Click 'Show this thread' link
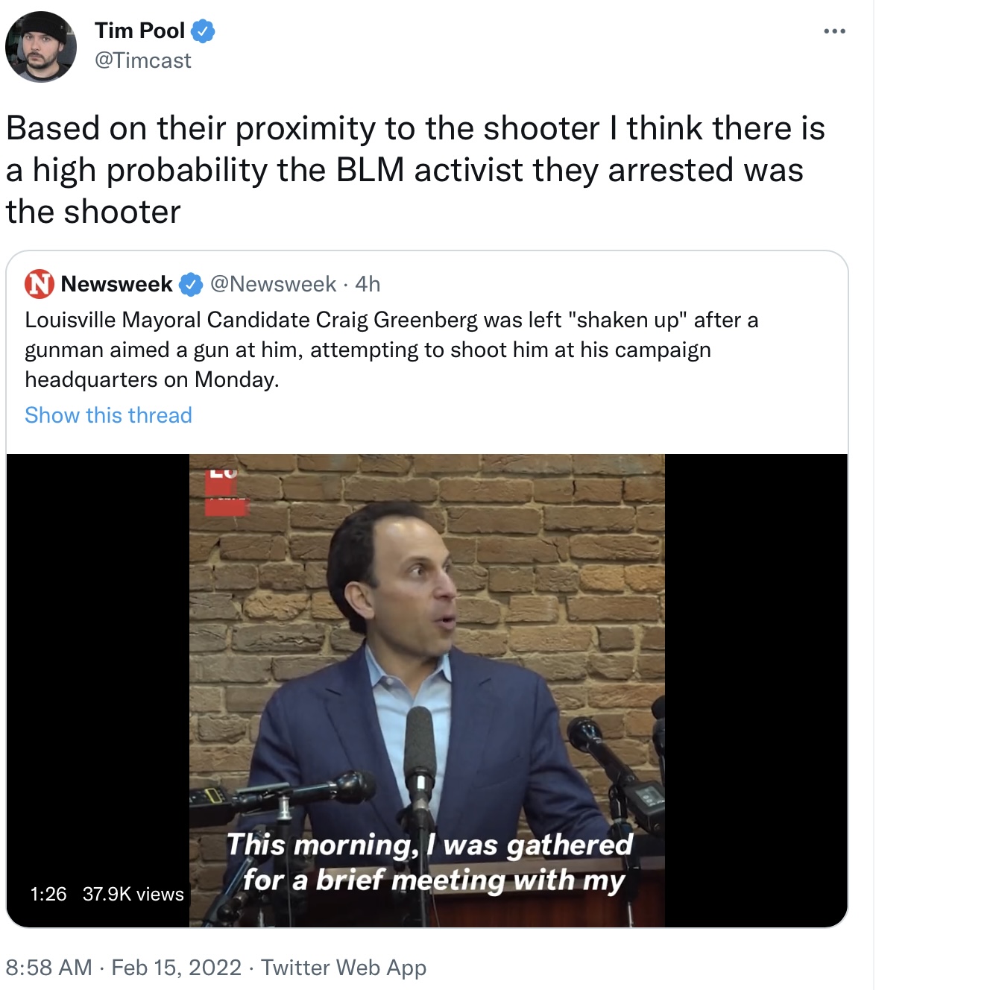Screen dimensions: 996x990 (x=108, y=415)
